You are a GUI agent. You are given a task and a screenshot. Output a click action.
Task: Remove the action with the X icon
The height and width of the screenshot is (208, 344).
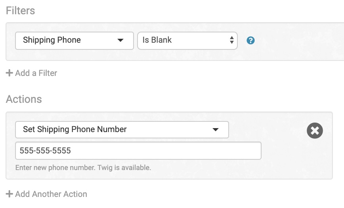click(x=315, y=130)
